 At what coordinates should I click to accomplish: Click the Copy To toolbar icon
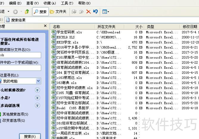coord(81,12)
